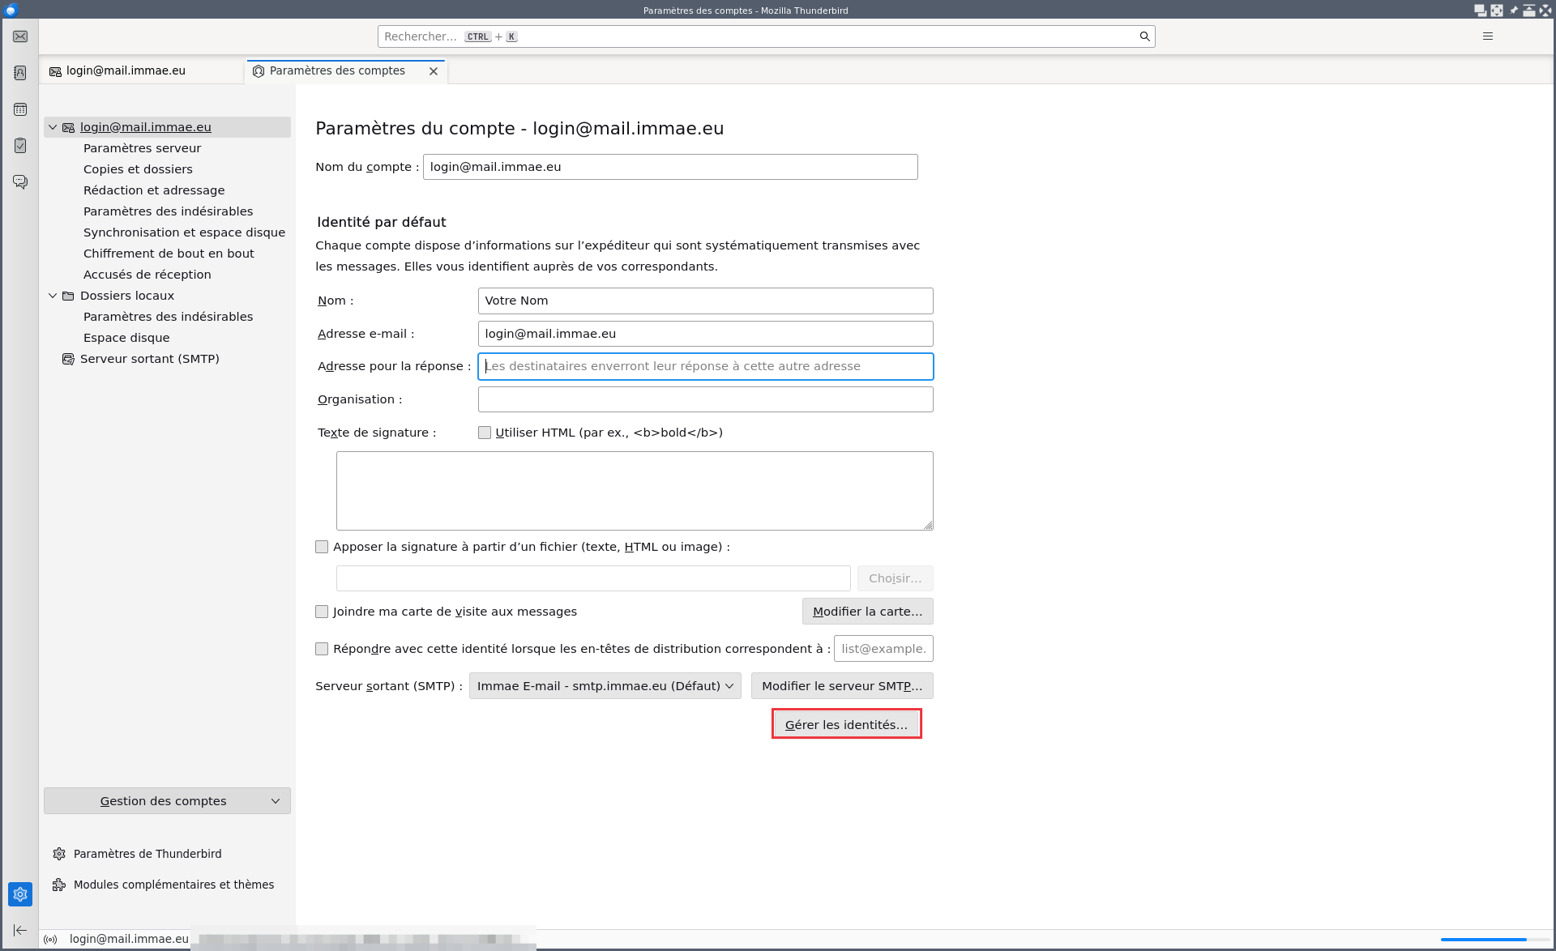Check Apposer la signature à partir d'un fichier
Viewport: 1556px width, 951px height.
[x=322, y=547]
